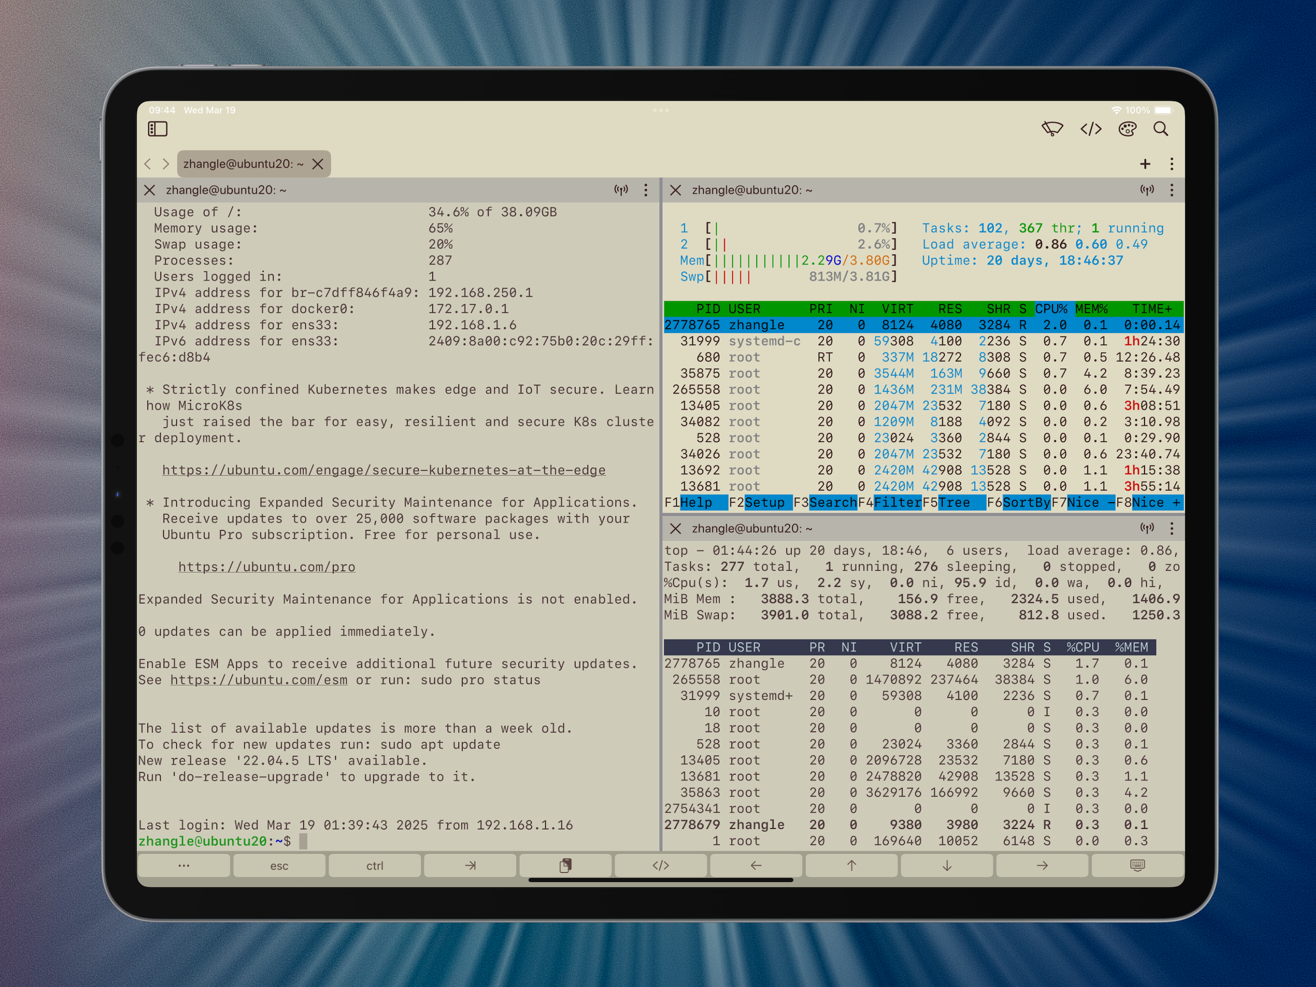This screenshot has width=1316, height=987.
Task: Click F6 SortBy in htop footer
Action: tap(1026, 503)
